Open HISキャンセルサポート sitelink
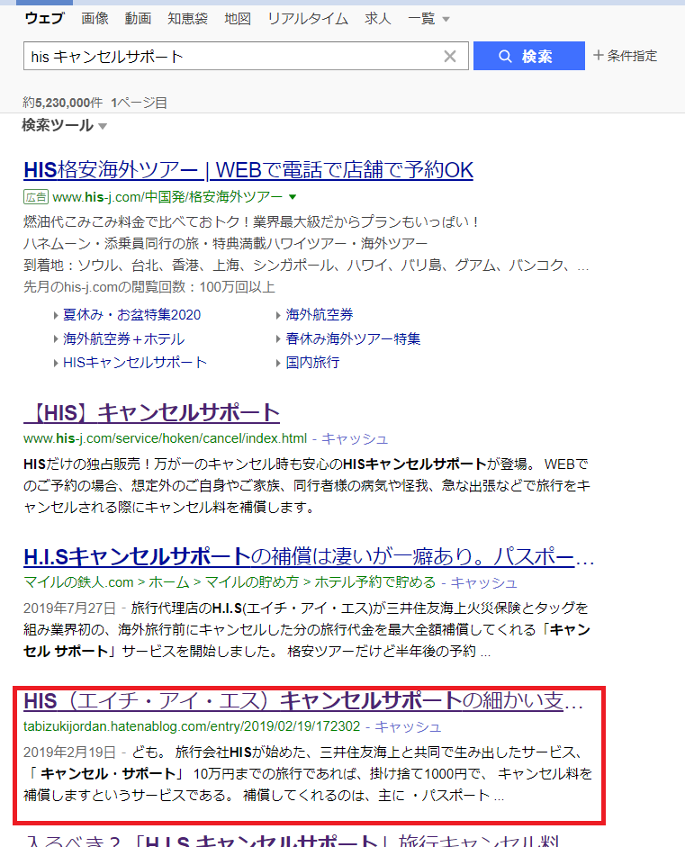This screenshot has width=685, height=847. pyautogui.click(x=134, y=363)
